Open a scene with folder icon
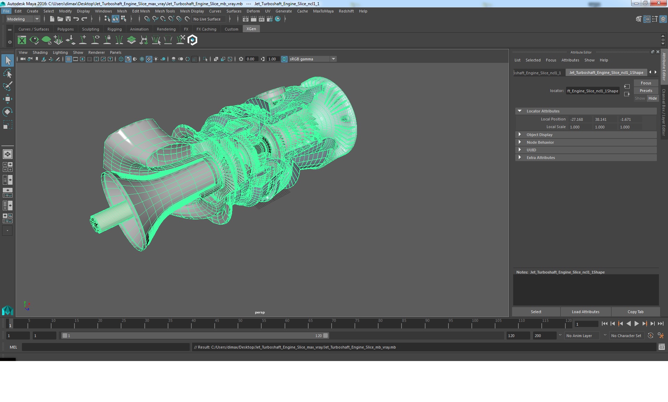 60,19
